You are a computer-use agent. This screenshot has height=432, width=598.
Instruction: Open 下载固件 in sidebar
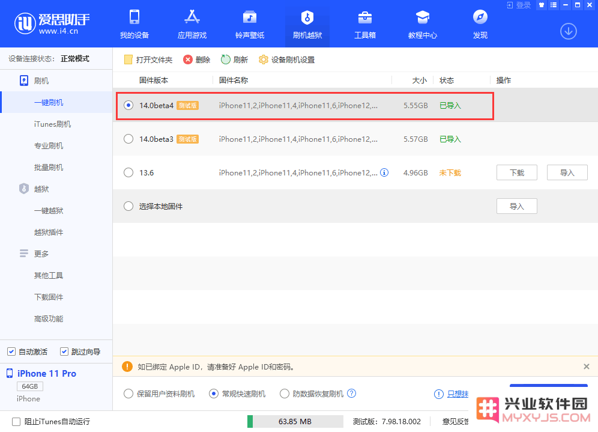(x=49, y=297)
